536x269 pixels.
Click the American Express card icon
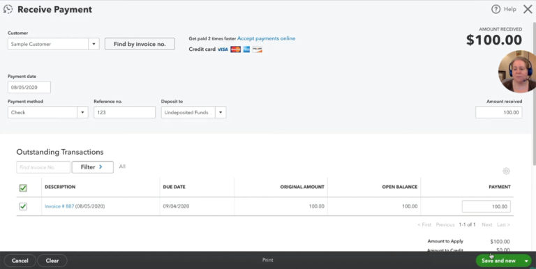[x=246, y=49]
